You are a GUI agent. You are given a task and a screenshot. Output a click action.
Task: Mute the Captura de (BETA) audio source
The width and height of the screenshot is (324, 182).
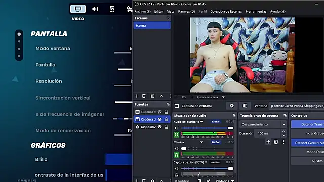[177, 168]
